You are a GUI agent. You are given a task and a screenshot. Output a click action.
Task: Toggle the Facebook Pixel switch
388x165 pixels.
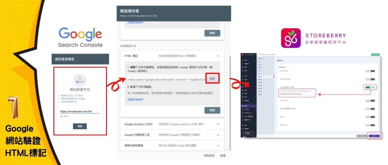[x=371, y=101]
